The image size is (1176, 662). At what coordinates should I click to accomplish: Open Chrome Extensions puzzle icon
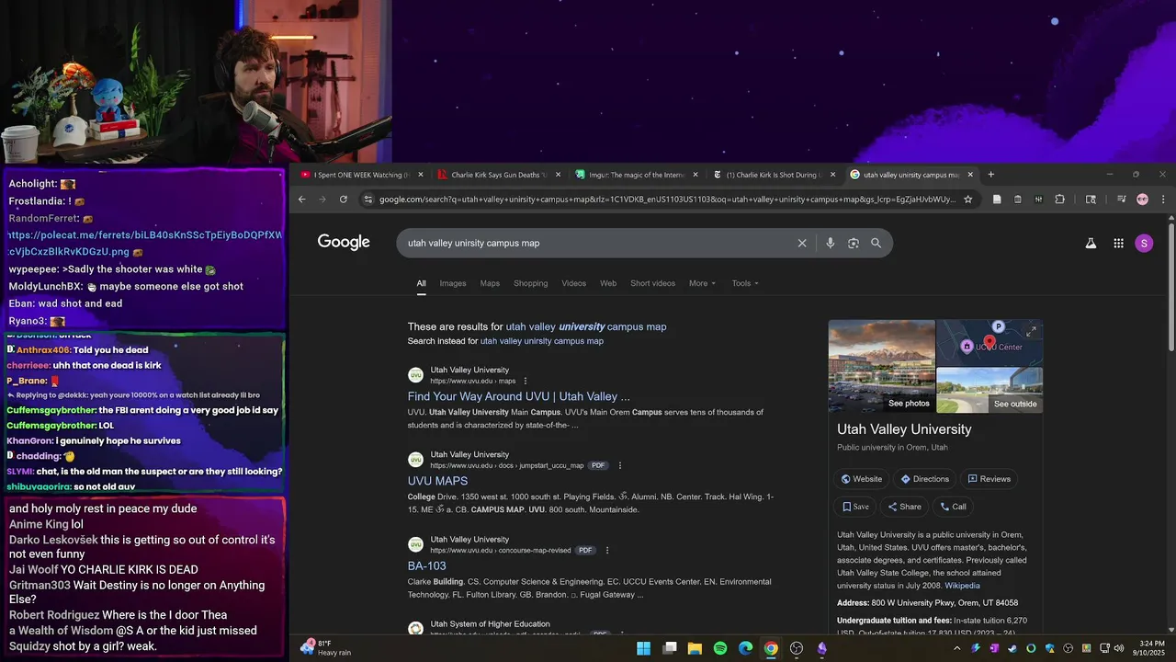[x=1059, y=199]
